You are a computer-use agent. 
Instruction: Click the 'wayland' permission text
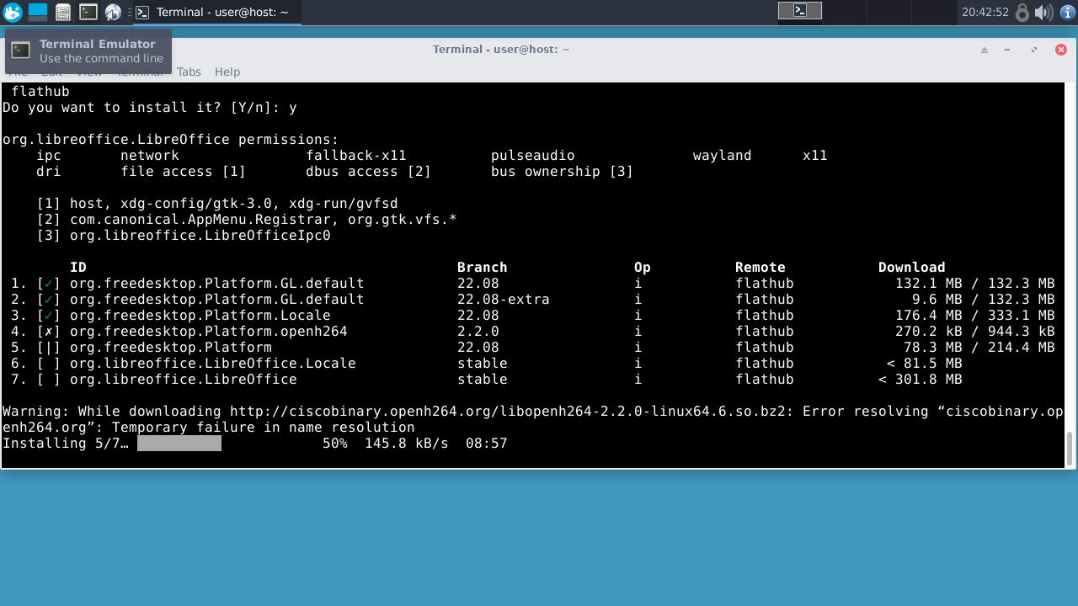pos(723,156)
